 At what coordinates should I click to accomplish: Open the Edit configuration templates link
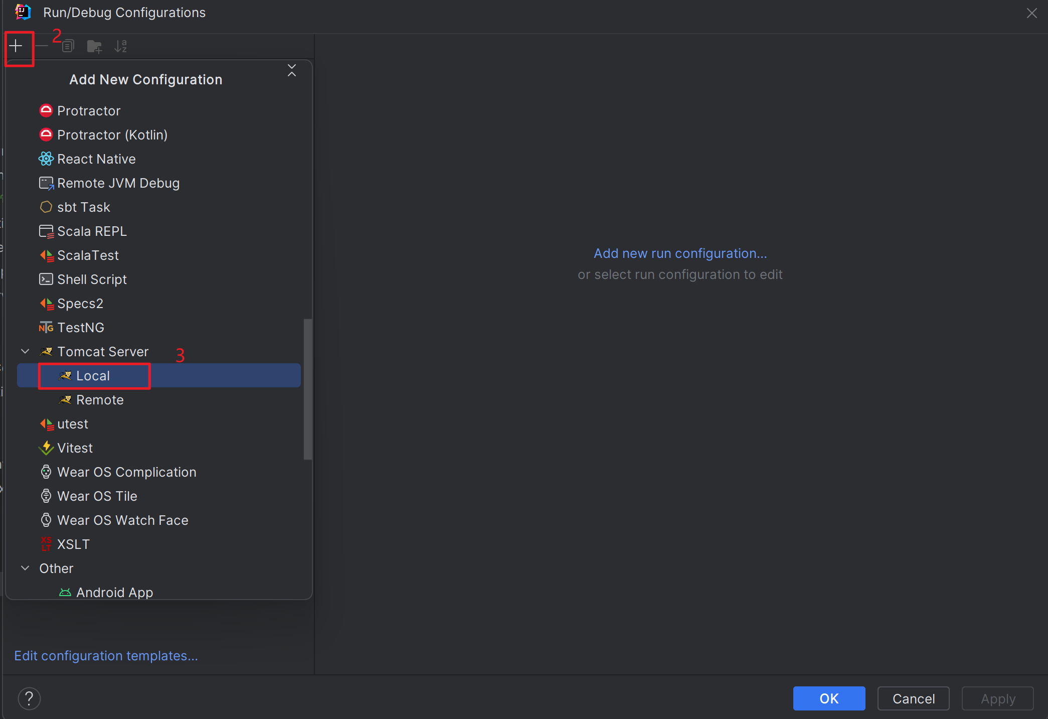point(106,656)
